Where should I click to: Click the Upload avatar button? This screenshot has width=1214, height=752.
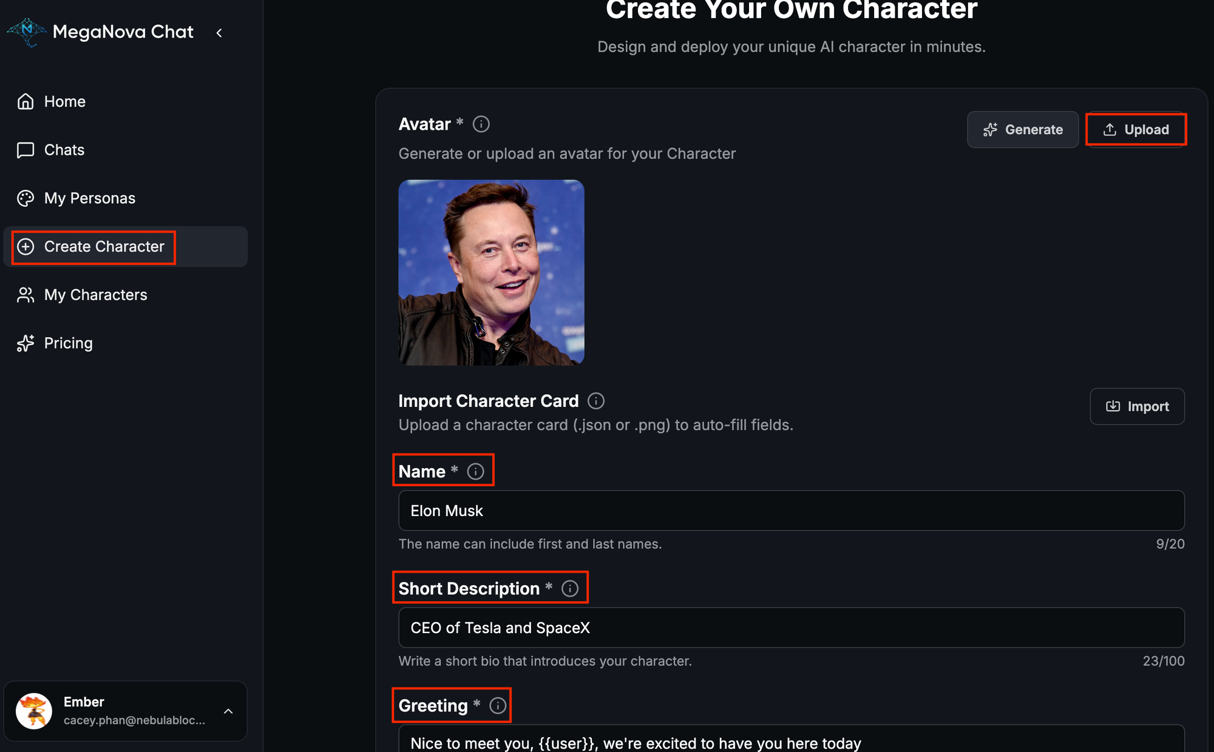(1136, 130)
